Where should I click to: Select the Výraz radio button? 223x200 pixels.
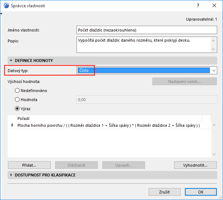17,109
